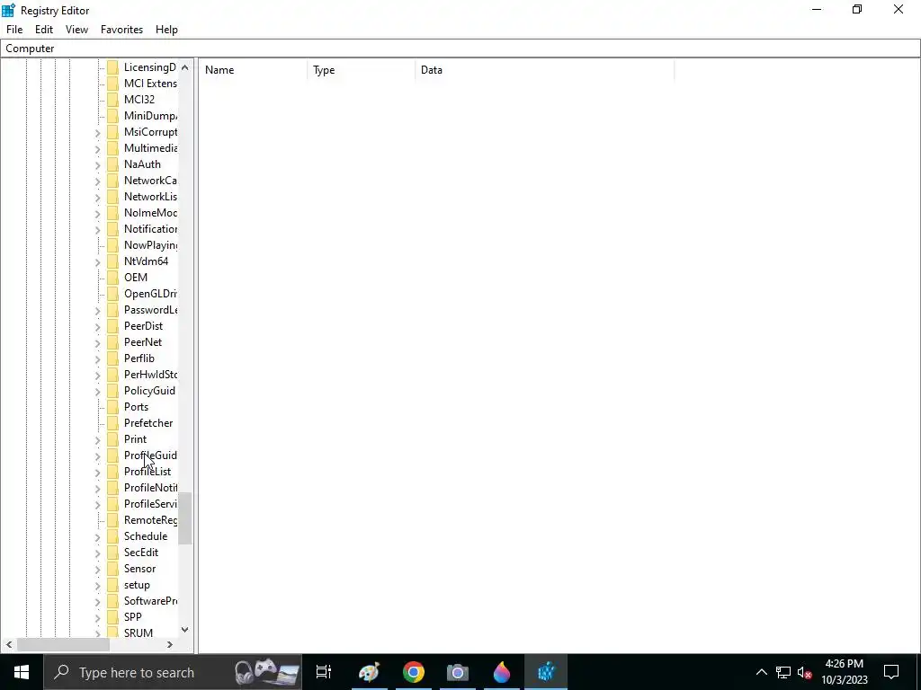Screen dimensions: 921x690
Task: Select the ProfileNotif tree key
Action: tap(150, 488)
